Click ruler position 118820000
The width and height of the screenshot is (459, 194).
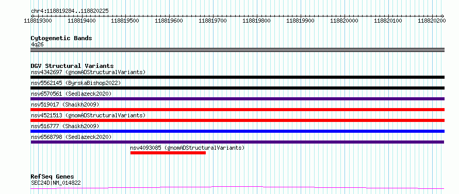coord(345,21)
